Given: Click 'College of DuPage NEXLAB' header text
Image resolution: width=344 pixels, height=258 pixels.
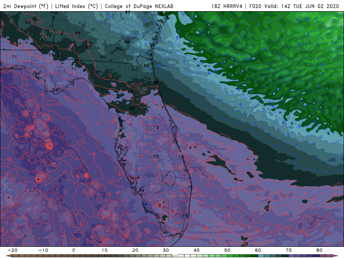Looking at the screenshot, I should coord(139,6).
